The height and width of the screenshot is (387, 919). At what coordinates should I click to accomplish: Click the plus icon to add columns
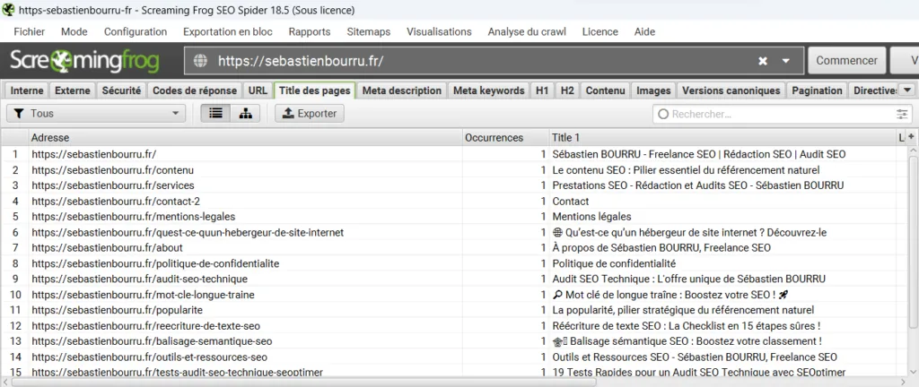point(912,136)
